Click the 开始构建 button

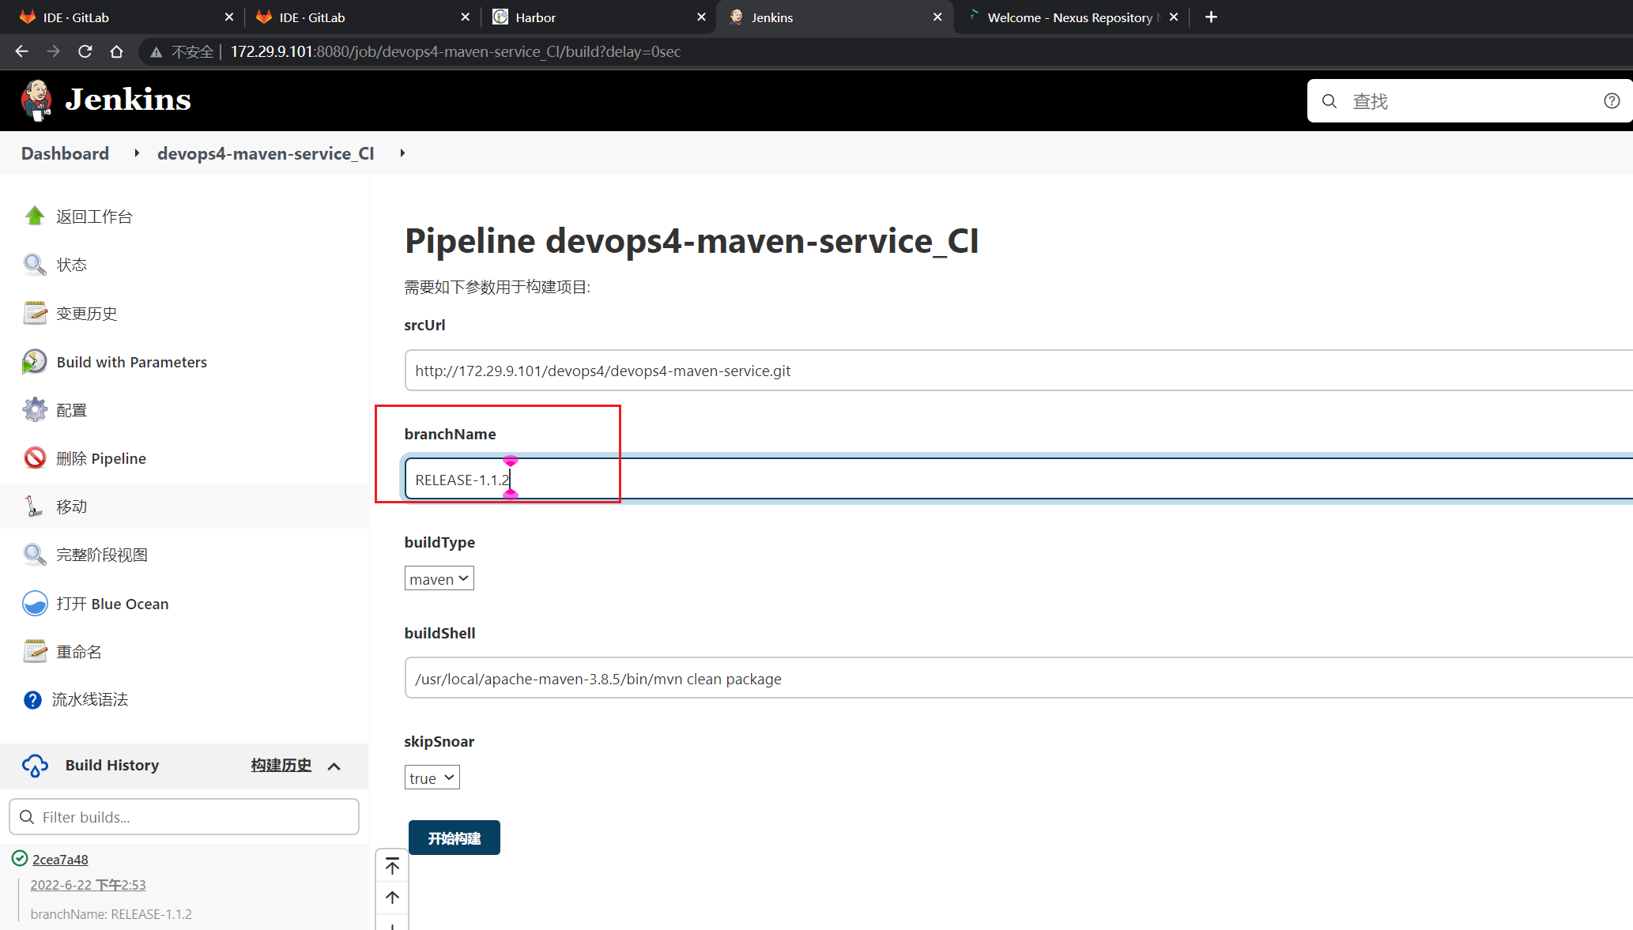point(454,838)
